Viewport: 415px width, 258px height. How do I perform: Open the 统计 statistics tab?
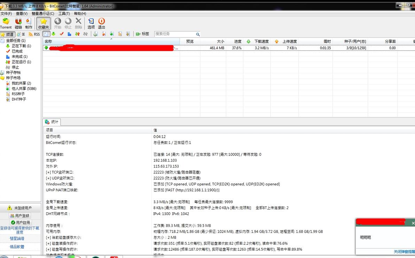[x=52, y=122]
